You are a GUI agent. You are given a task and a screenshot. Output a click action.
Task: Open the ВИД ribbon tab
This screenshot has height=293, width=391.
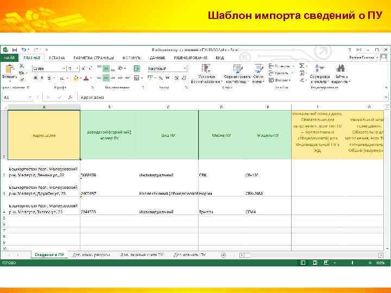(x=220, y=58)
